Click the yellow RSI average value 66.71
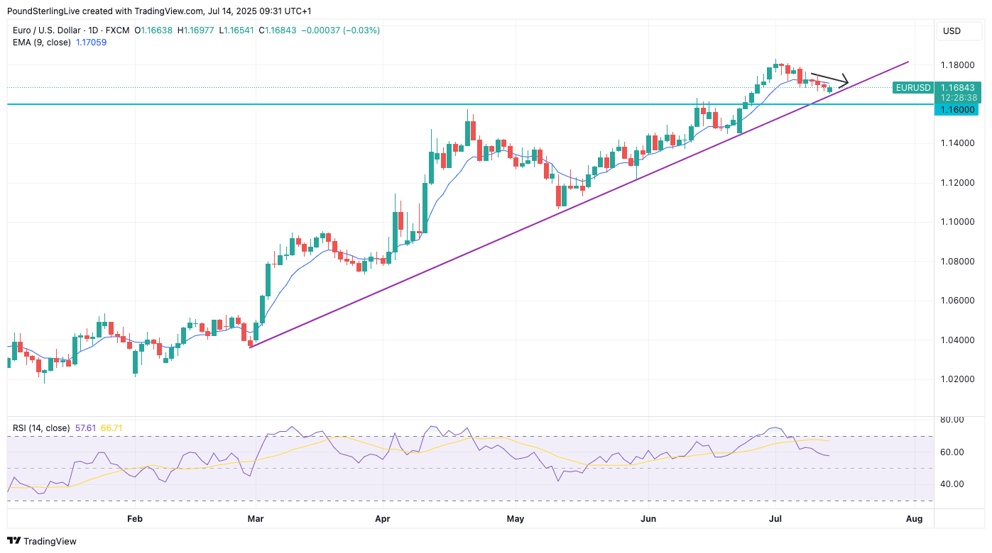 click(111, 428)
